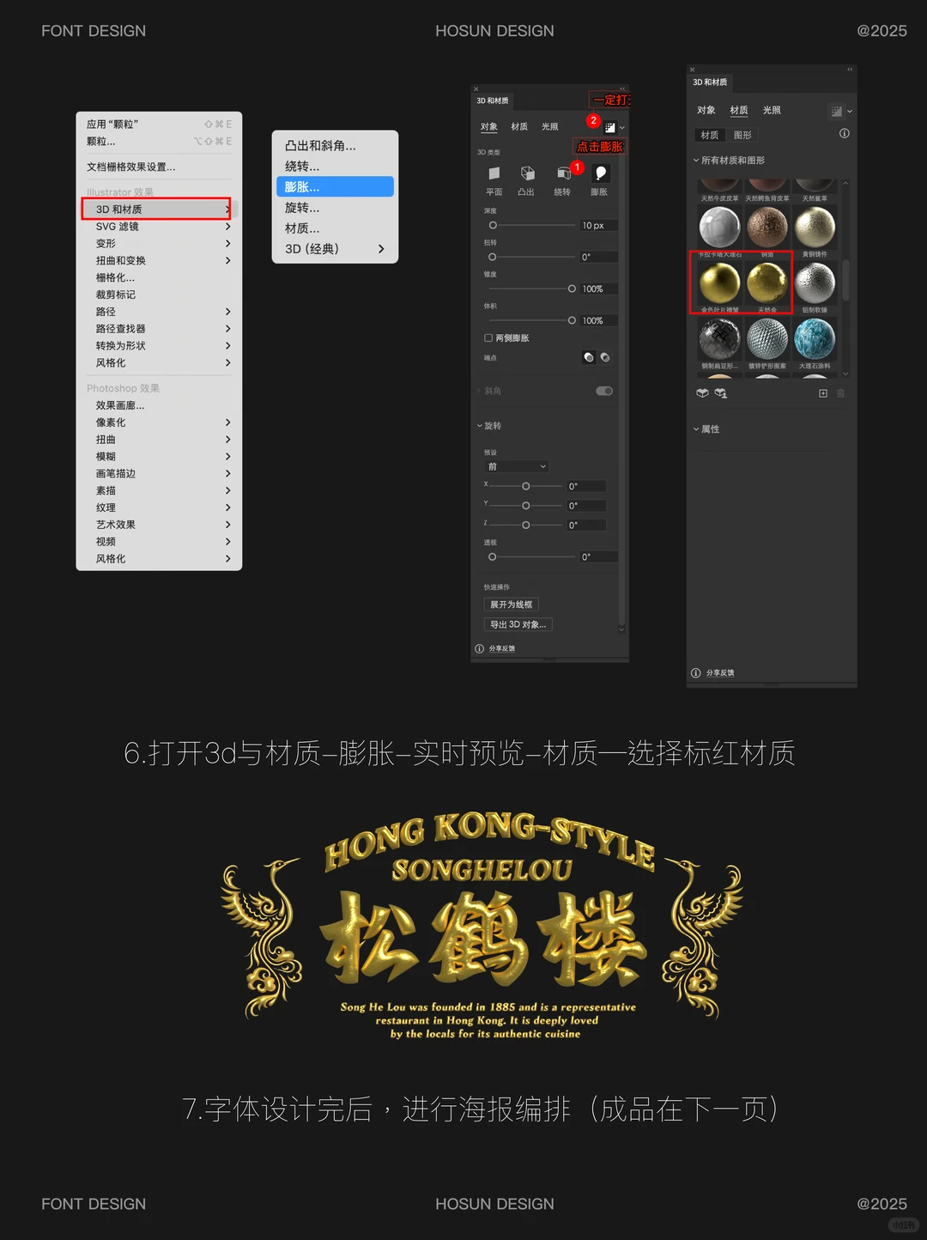Screen dimensions: 927x1240
Task: Click info icon beside 分享反馈 in object panel
Action: coord(480,648)
